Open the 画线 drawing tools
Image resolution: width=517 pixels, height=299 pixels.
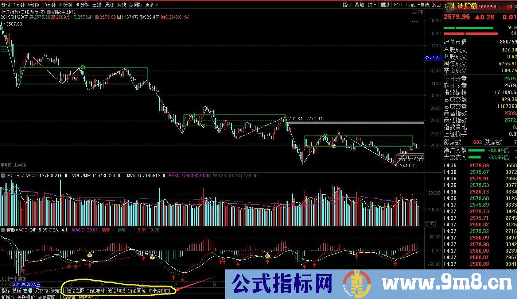coord(385,5)
